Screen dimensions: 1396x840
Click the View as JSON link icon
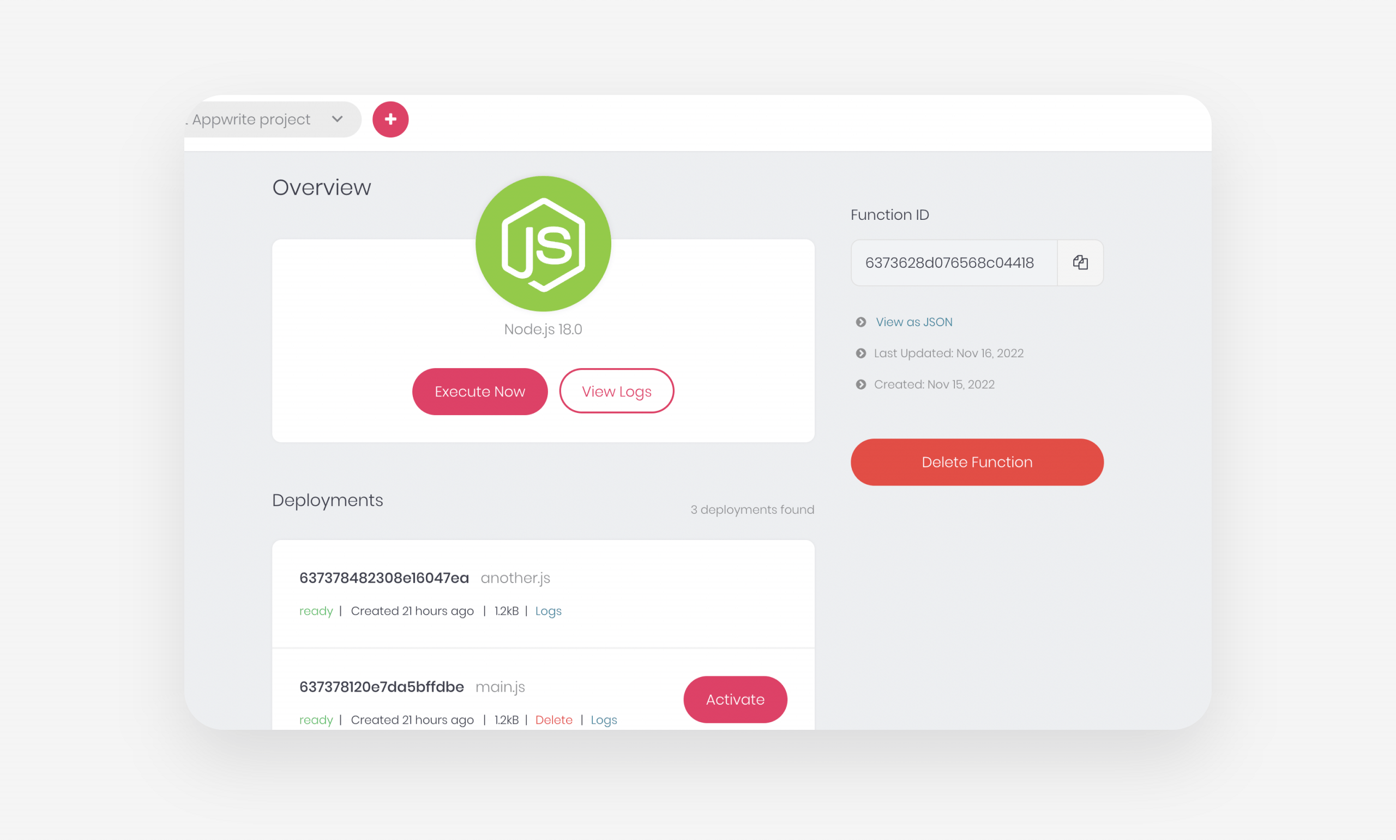tap(861, 321)
